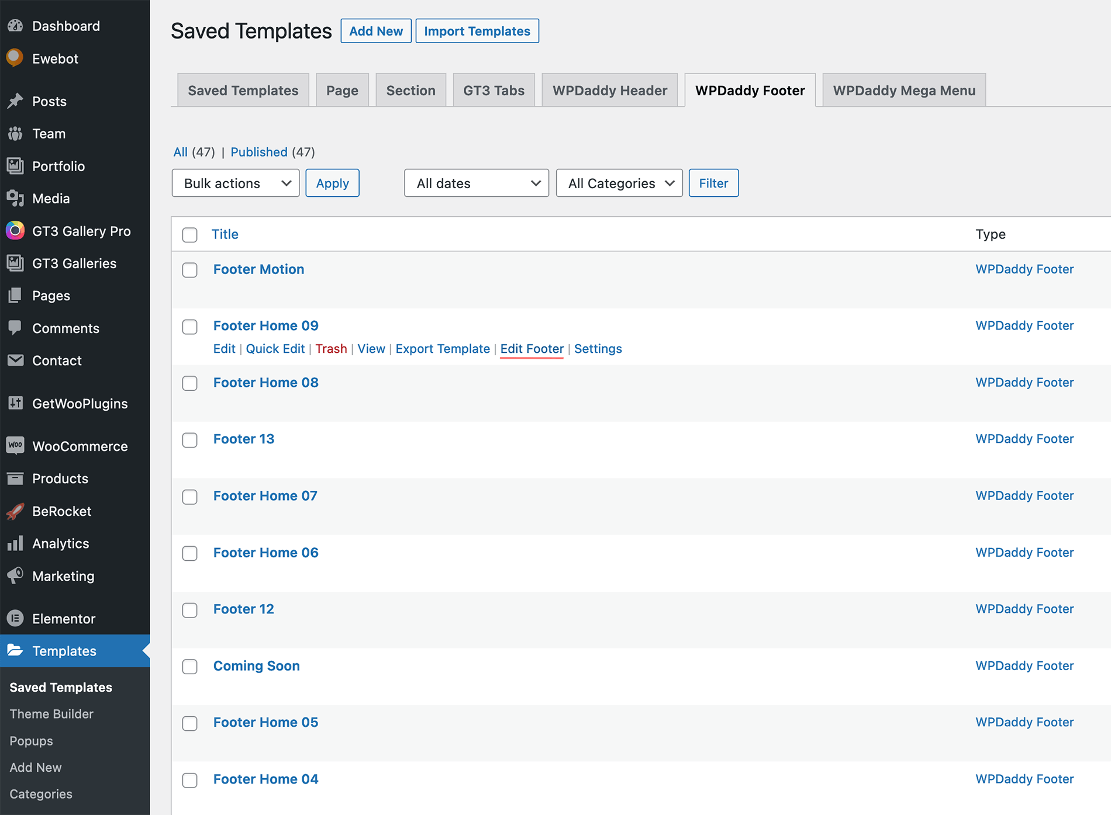Click the Import Templates button
Viewport: 1111px width, 815px height.
pos(477,31)
